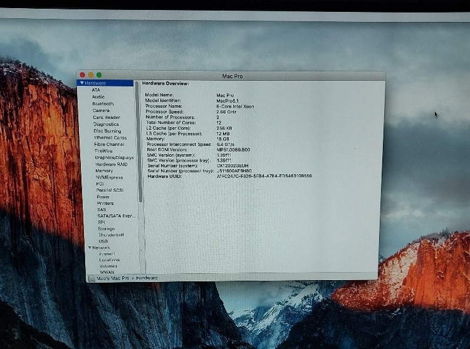Click the system serial number value
Image resolution: width=470 pixels, height=349 pixels.
pyautogui.click(x=232, y=165)
